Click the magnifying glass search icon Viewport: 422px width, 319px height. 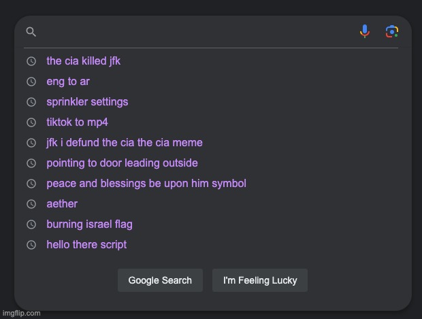(31, 32)
